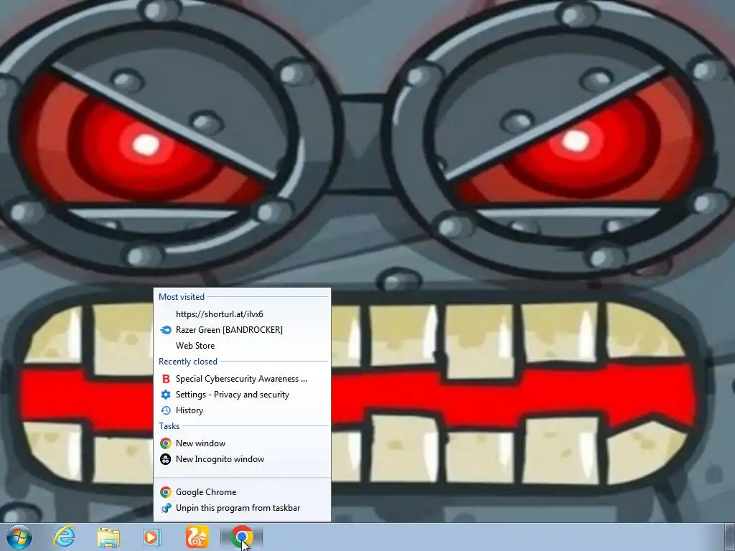Reopen Settings - Privacy and security
735x551 pixels.
243,395
